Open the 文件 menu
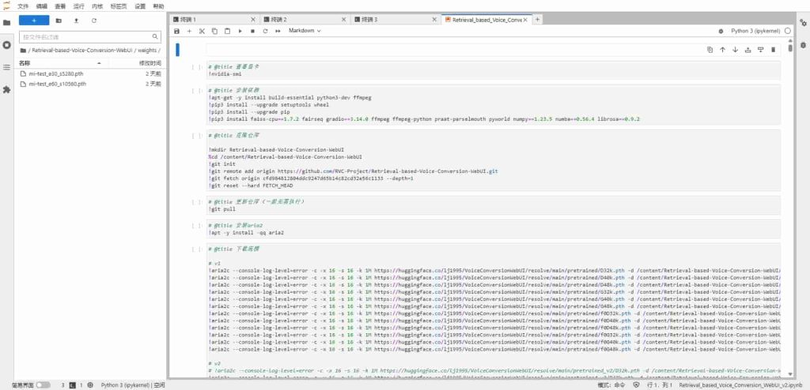 (23, 6)
